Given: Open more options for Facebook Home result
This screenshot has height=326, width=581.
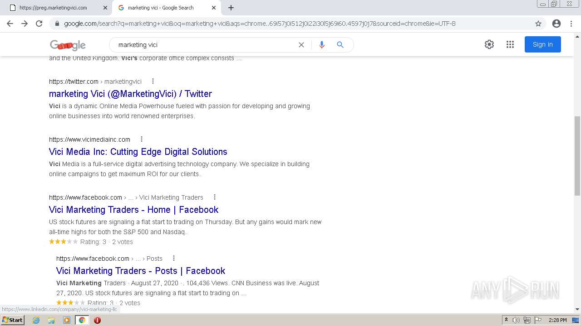Looking at the screenshot, I should [215, 197].
